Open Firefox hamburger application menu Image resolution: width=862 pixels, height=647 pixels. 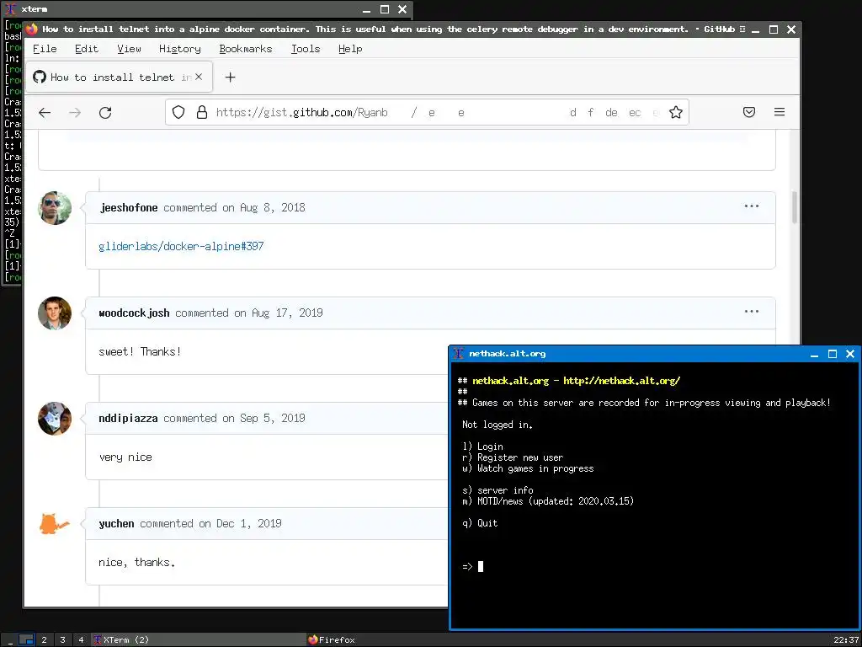[x=779, y=112]
